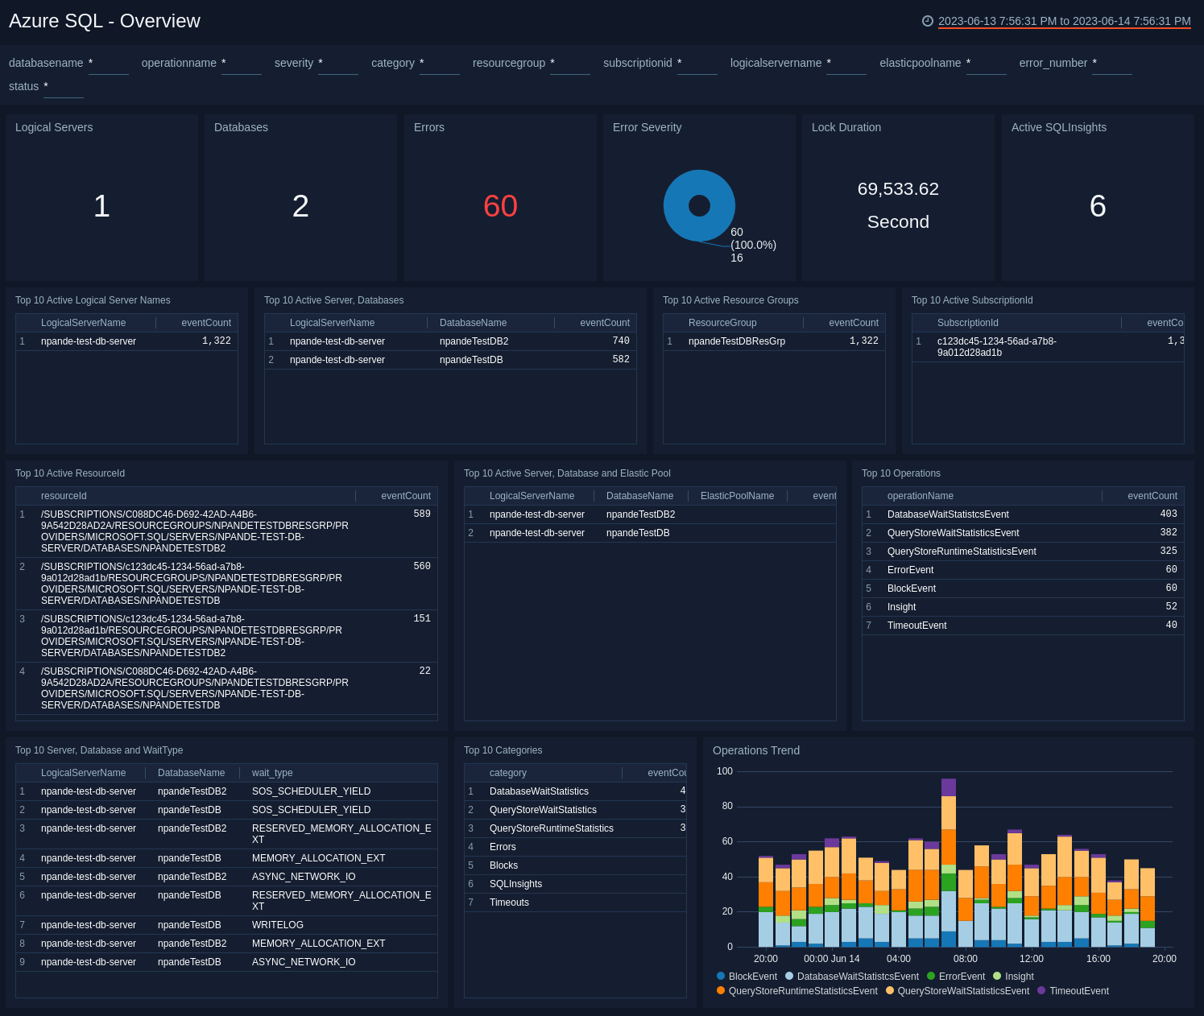Click Active SQLInsights value 6
Image resolution: width=1204 pixels, height=1016 pixels.
1098,206
